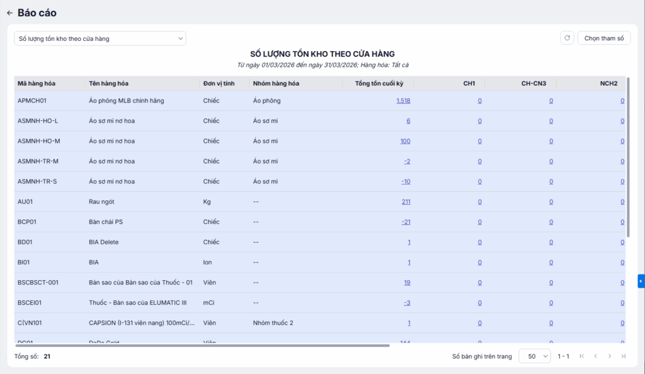The height and width of the screenshot is (374, 645).
Task: Click the -21 stock link for Bàn chải PS
Action: 406,222
